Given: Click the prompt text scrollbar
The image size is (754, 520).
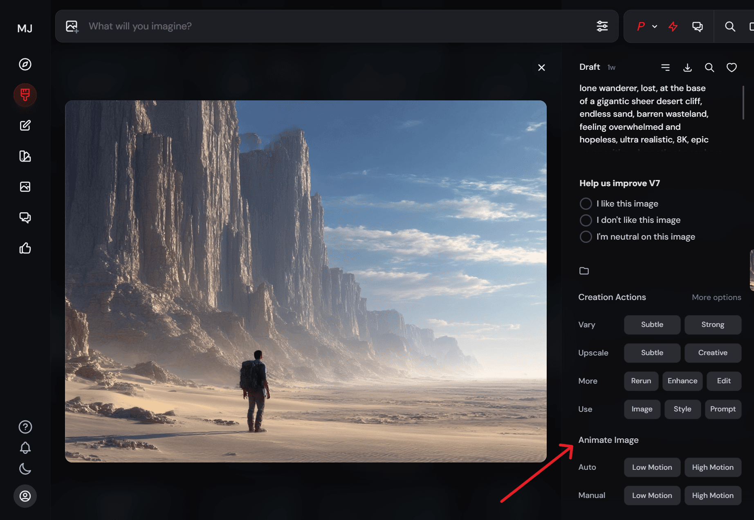Looking at the screenshot, I should [x=743, y=102].
